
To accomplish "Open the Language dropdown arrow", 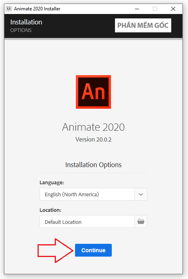I will pos(141,194).
